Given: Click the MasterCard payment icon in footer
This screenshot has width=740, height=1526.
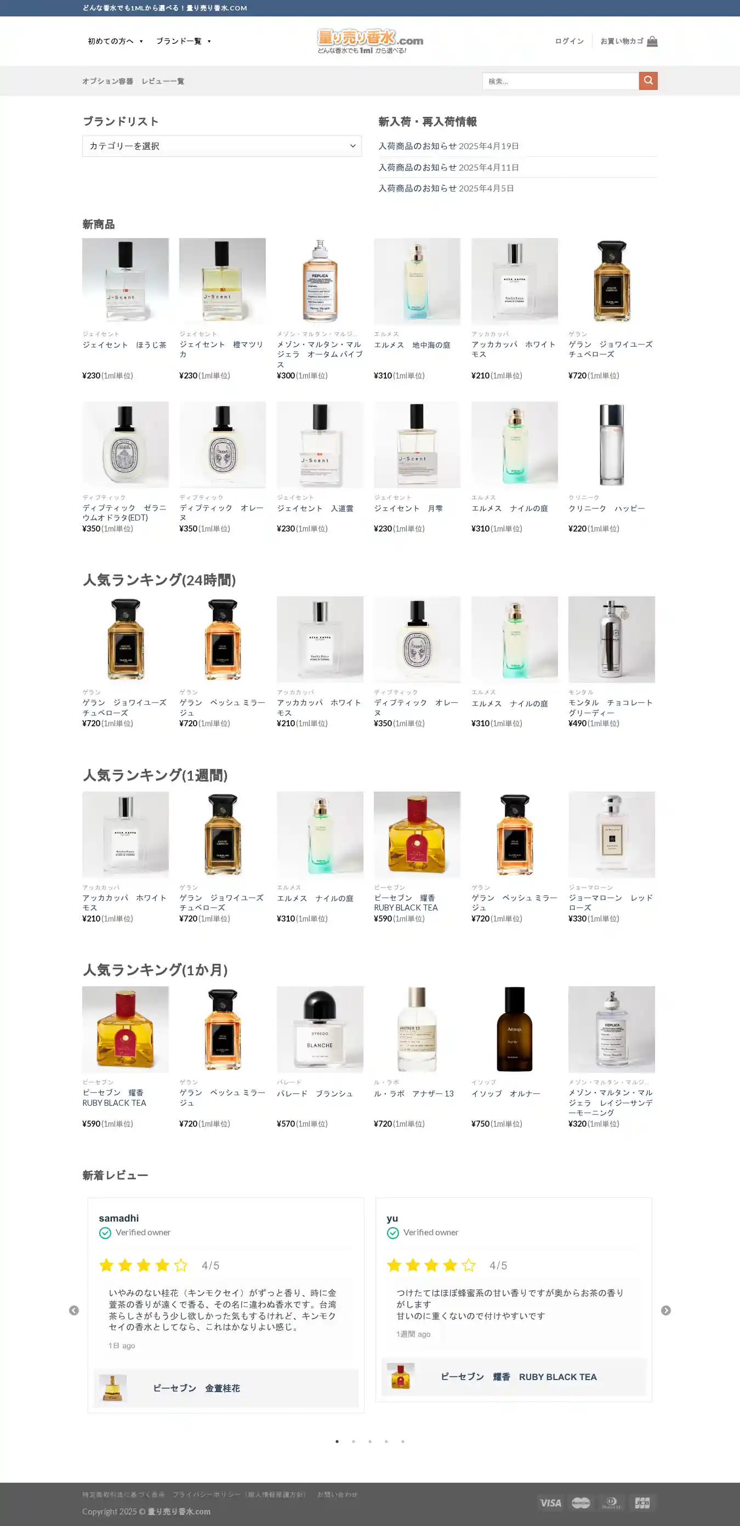Looking at the screenshot, I should point(582,1502).
